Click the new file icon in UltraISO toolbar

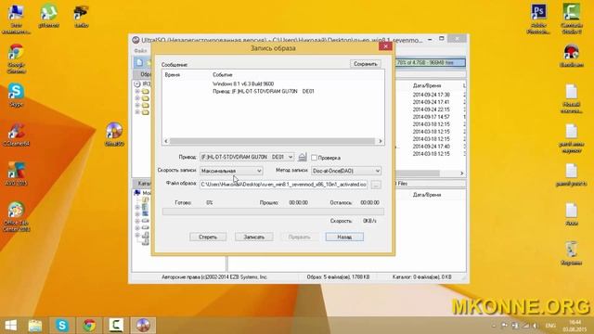pos(140,62)
